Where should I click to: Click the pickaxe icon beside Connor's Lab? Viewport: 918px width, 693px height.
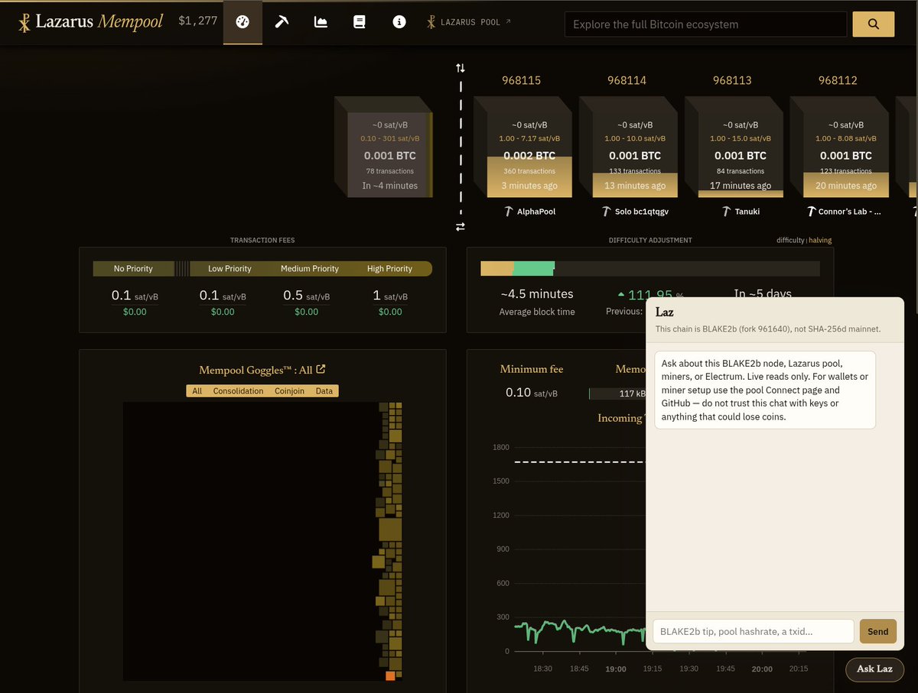click(x=812, y=212)
